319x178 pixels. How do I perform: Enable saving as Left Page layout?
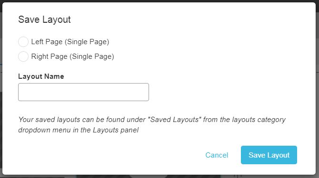pyautogui.click(x=23, y=42)
